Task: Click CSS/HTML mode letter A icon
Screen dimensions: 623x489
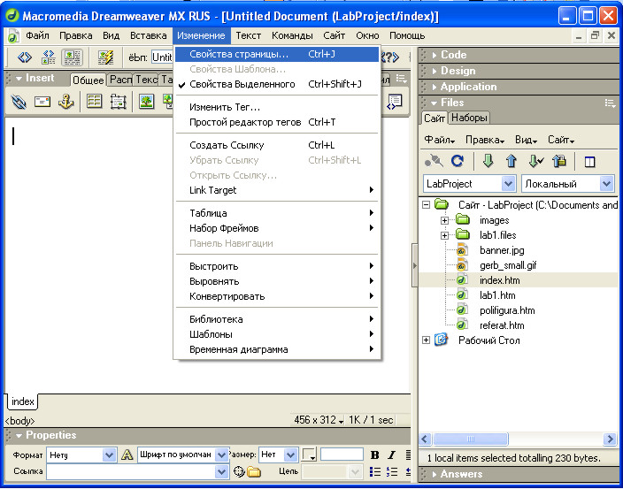Action: (x=127, y=455)
